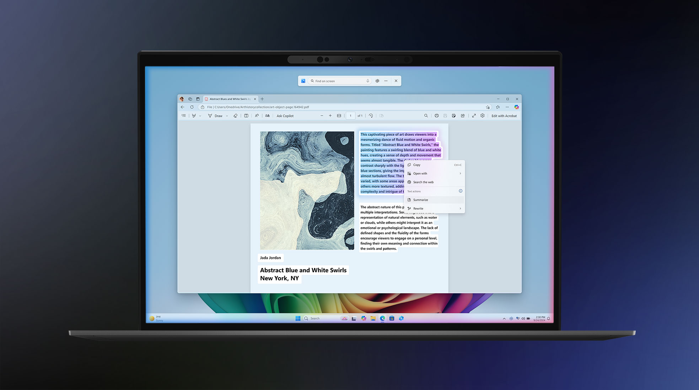Screen dimensions: 699x390
Task: Rotate the PDF page
Action: 371,116
